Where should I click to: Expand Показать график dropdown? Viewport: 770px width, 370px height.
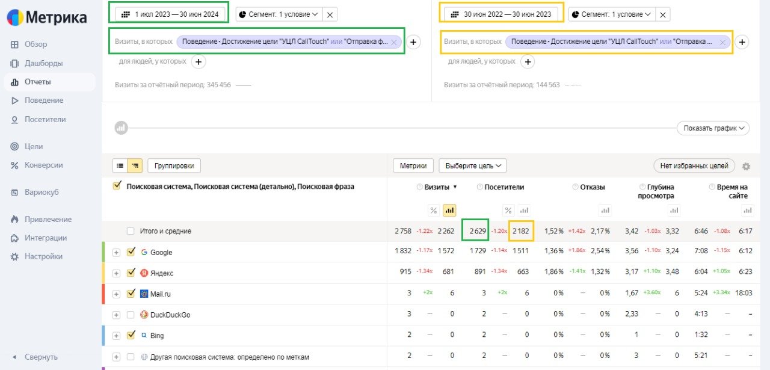tap(713, 128)
